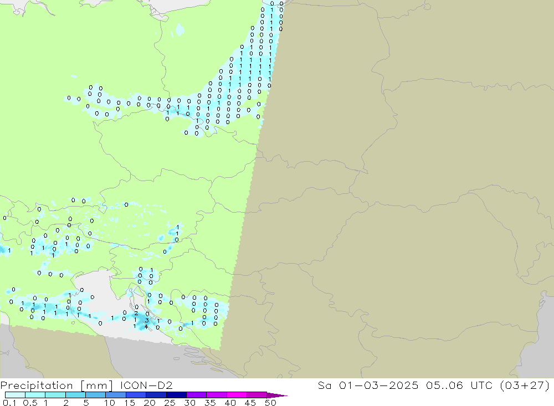Click the date 'Sa 01-03-2025'
554x406 pixels.
click(368, 385)
